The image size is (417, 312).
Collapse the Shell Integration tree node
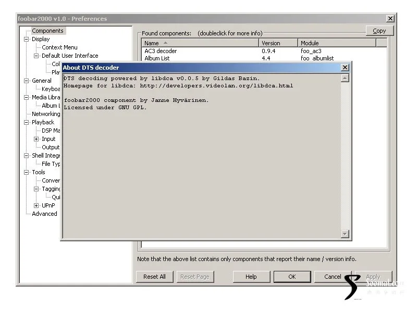coord(27,155)
